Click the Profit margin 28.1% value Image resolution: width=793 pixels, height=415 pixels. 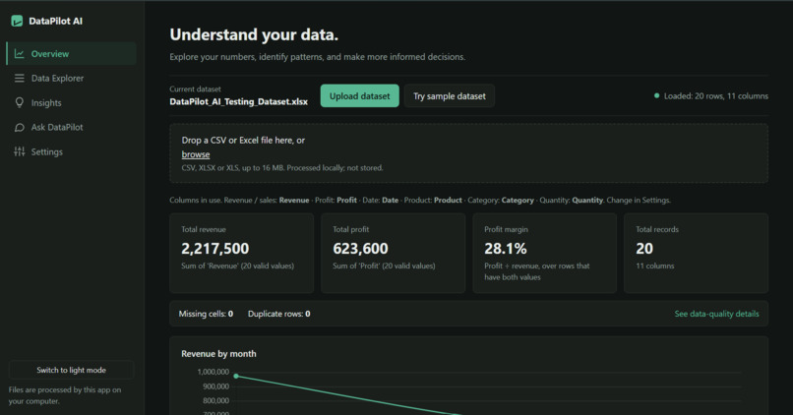(x=506, y=249)
